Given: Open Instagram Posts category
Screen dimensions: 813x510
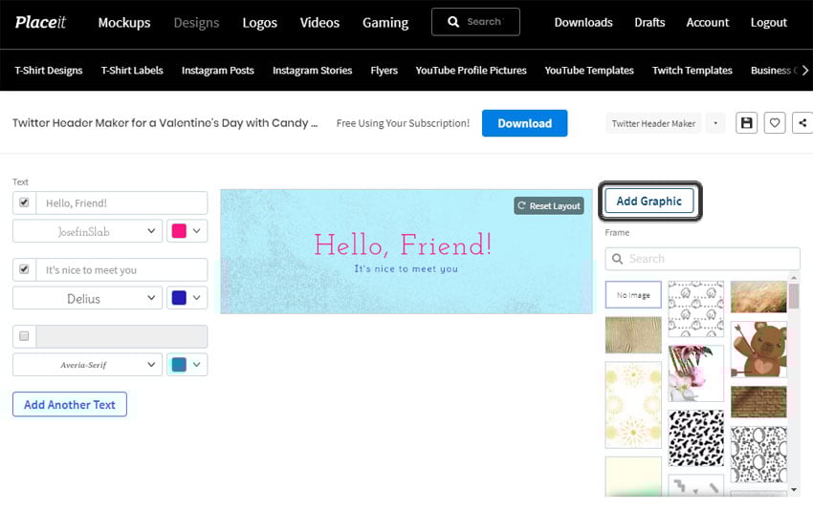Looking at the screenshot, I should pos(218,71).
